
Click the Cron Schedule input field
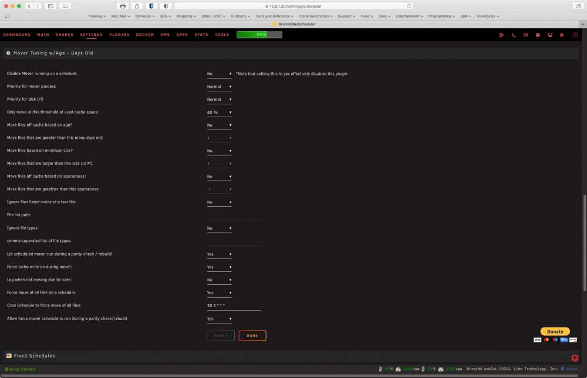point(234,306)
